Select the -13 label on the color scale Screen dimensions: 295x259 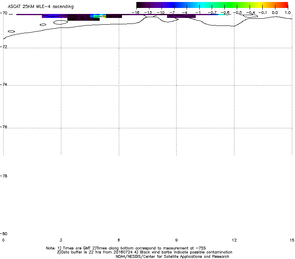[x=148, y=13]
